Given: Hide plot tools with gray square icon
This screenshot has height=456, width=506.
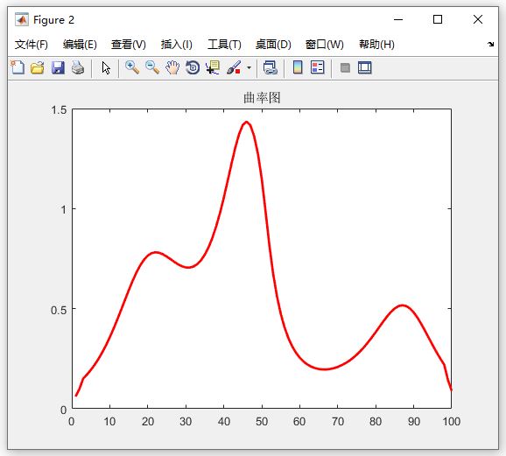Looking at the screenshot, I should point(345,67).
